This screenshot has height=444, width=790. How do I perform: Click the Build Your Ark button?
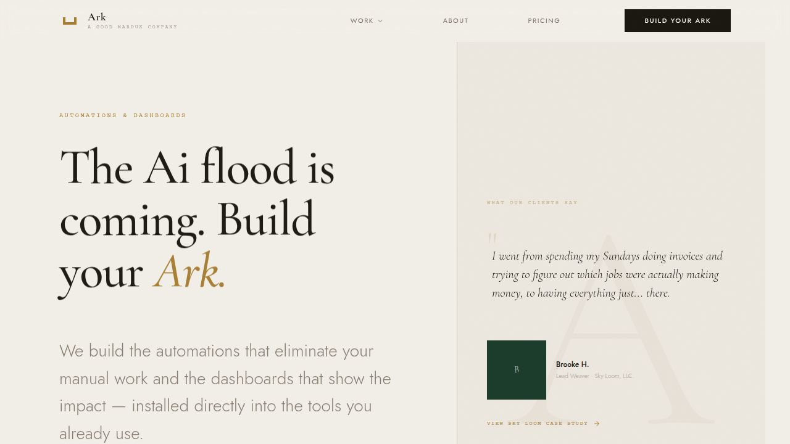click(678, 20)
